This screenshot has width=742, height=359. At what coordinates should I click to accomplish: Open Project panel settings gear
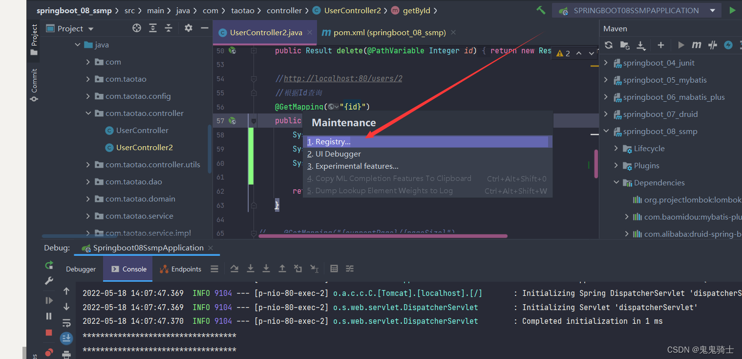pyautogui.click(x=189, y=28)
